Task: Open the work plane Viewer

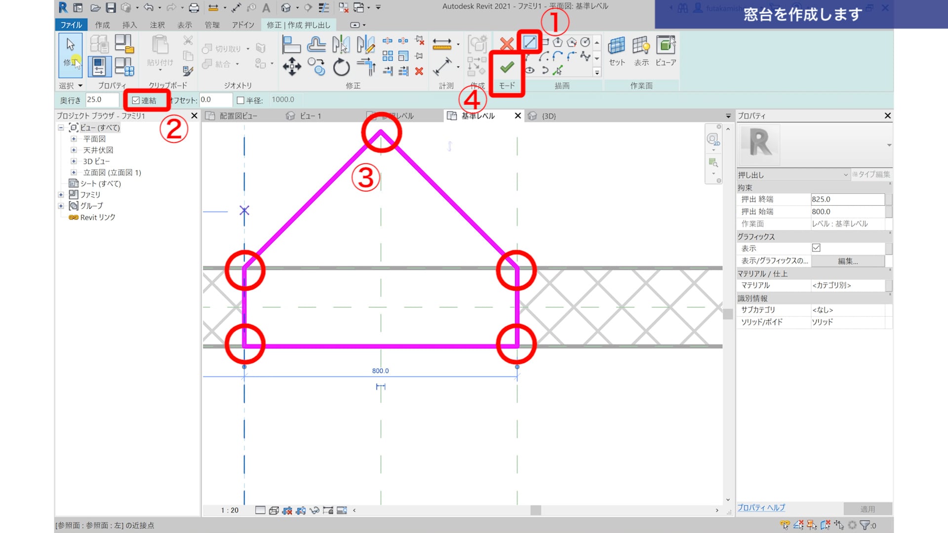Action: 665,46
